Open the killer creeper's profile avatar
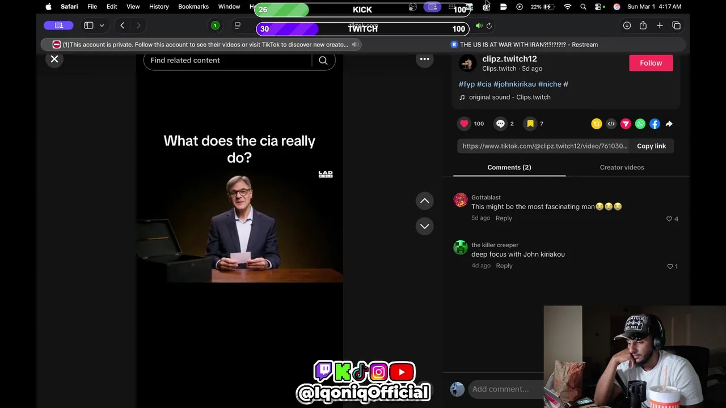The width and height of the screenshot is (726, 408). click(x=461, y=248)
